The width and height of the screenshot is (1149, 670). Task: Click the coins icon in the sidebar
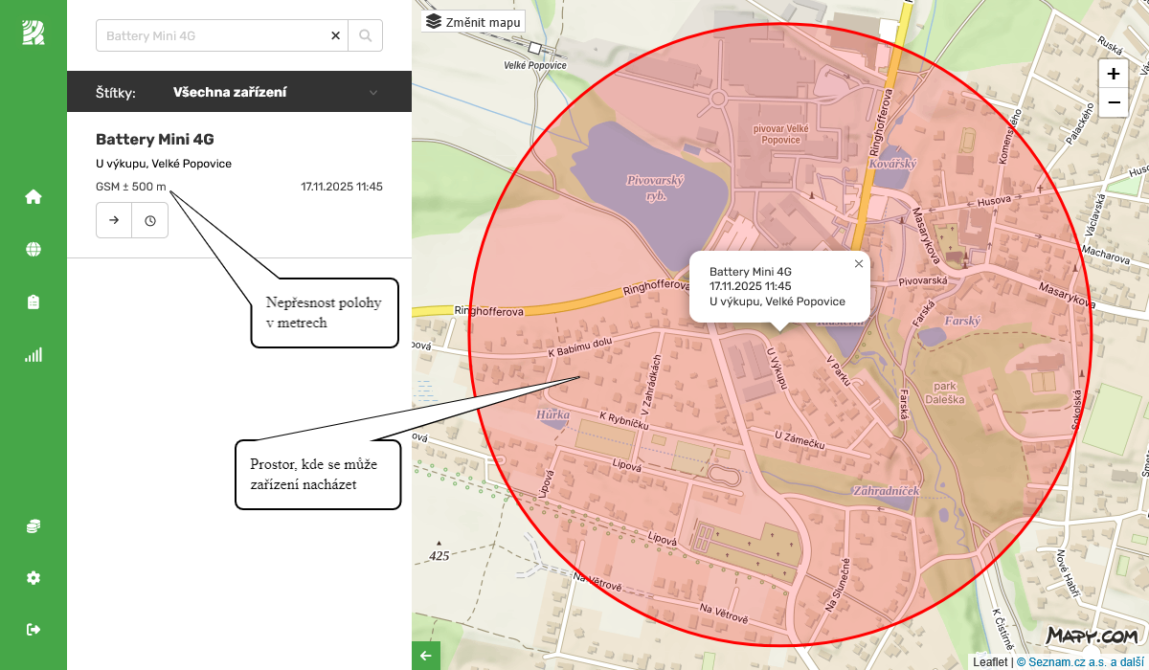(33, 525)
